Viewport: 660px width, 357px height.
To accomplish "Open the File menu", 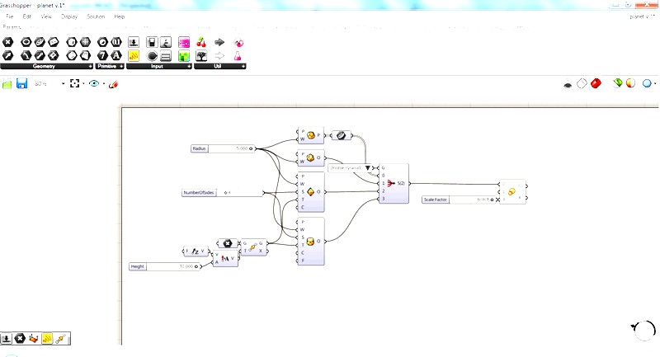I will [x=10, y=16].
